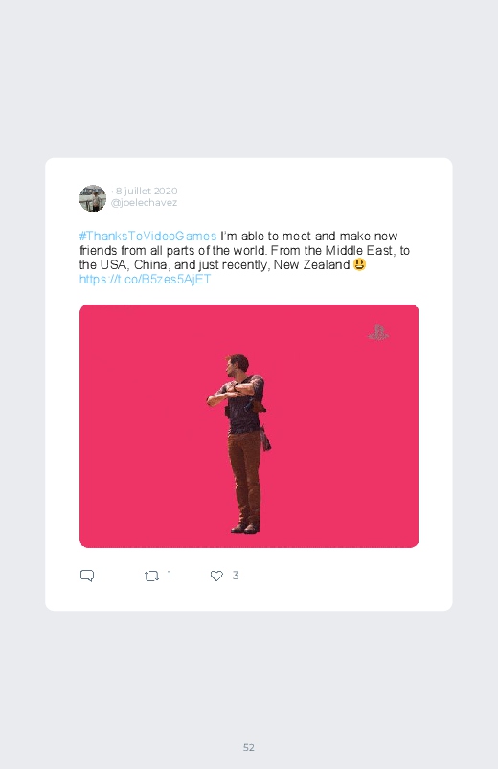The width and height of the screenshot is (498, 769).
Task: Click the character figure in the image
Action: [239, 443]
